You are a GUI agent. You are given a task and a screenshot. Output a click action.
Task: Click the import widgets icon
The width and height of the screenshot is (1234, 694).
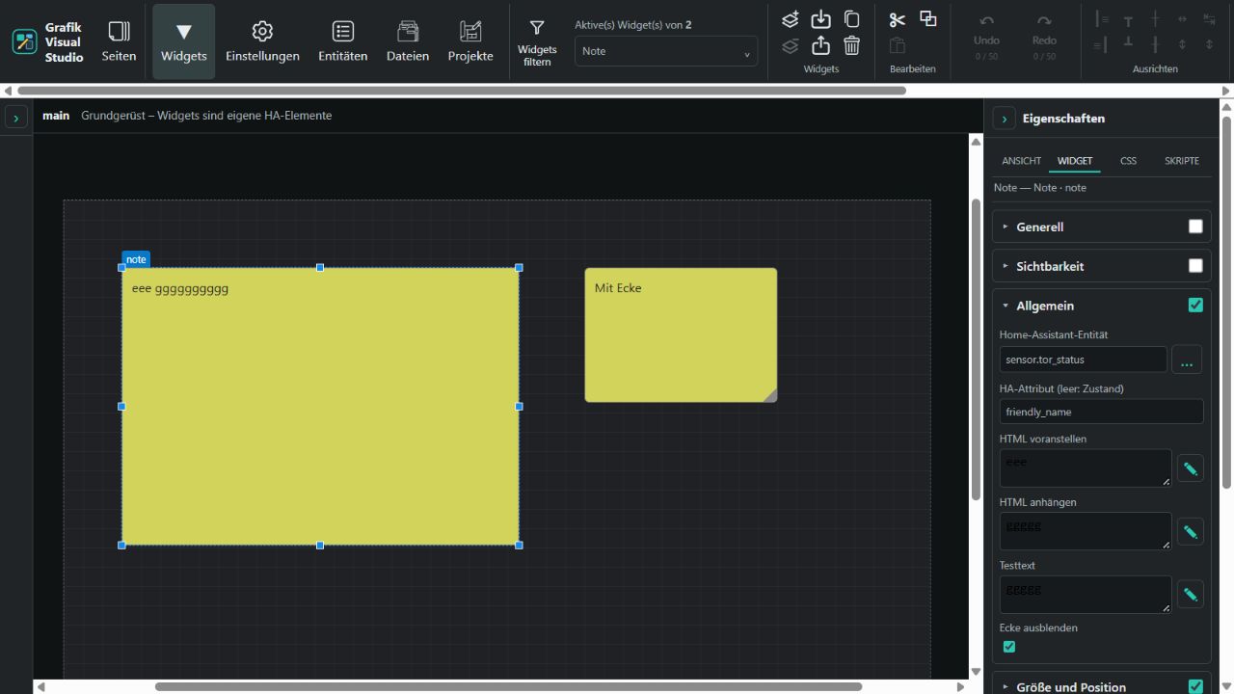[x=820, y=19]
